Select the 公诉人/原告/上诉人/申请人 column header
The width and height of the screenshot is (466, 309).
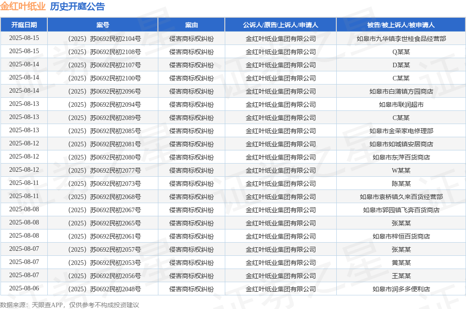[280, 25]
